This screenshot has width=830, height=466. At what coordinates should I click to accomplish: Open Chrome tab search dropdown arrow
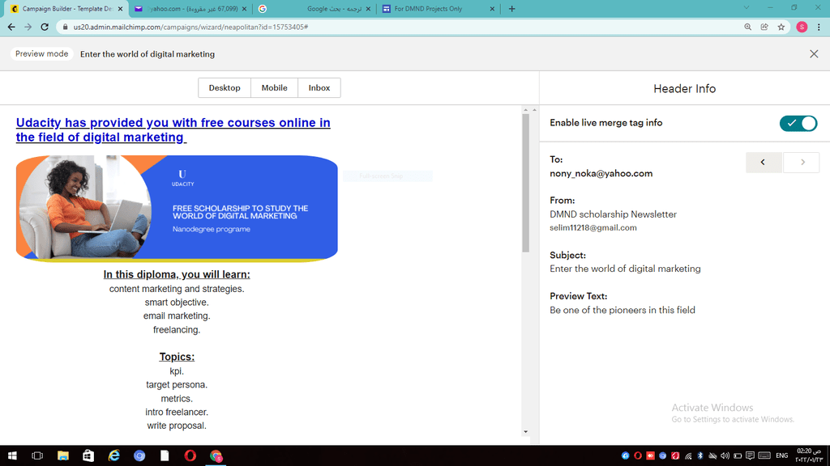(x=747, y=8)
